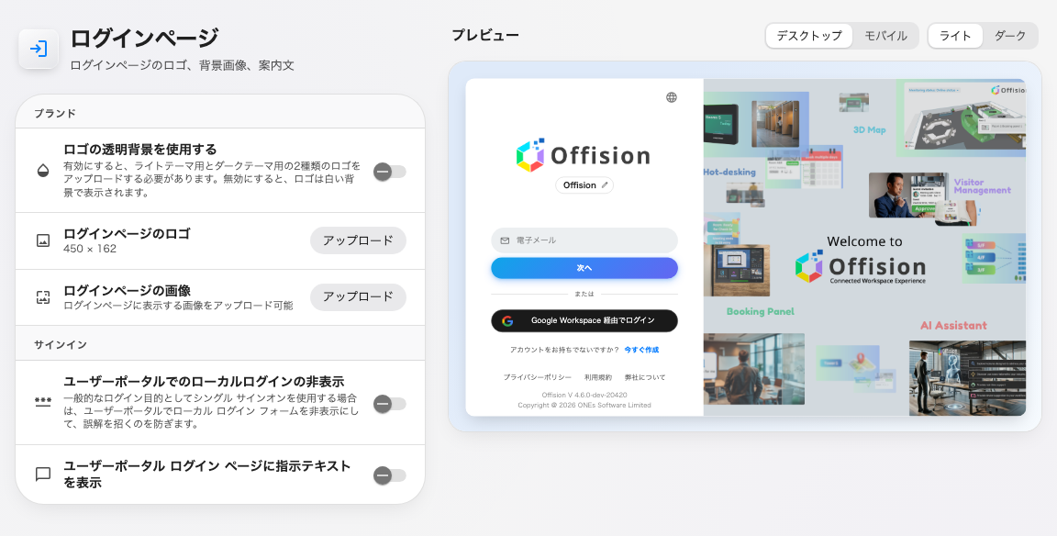Click the ログインページ page title
The height and width of the screenshot is (536, 1057).
pos(145,38)
